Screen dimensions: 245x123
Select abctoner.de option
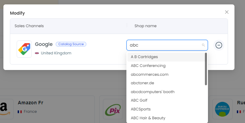click(166, 83)
